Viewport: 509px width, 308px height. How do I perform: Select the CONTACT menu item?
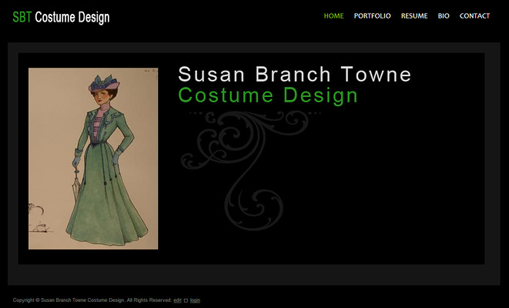tap(474, 16)
